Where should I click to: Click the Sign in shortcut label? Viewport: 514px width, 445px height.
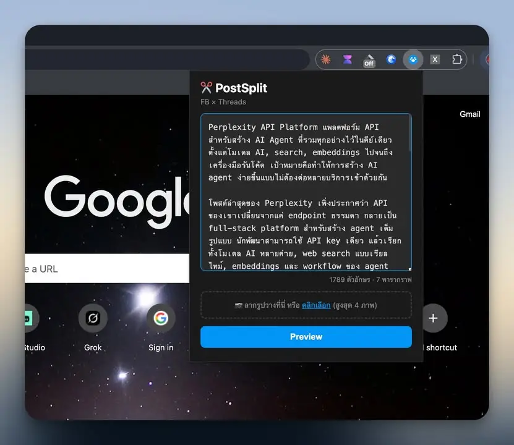coord(161,347)
